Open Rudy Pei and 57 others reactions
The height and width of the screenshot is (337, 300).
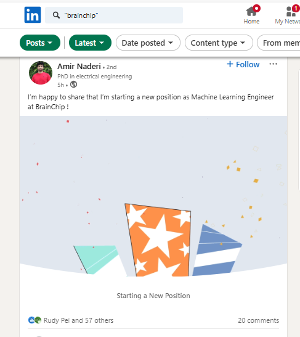[x=78, y=320]
